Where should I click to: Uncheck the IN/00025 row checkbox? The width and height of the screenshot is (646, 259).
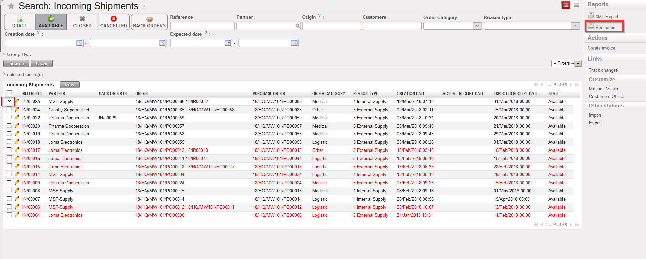9,101
